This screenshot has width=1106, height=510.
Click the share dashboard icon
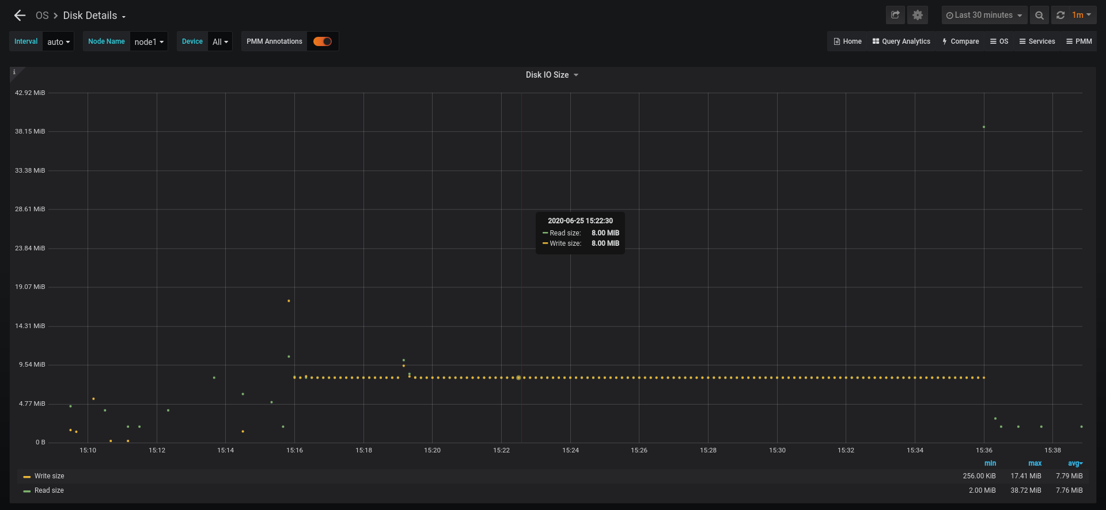coord(895,15)
